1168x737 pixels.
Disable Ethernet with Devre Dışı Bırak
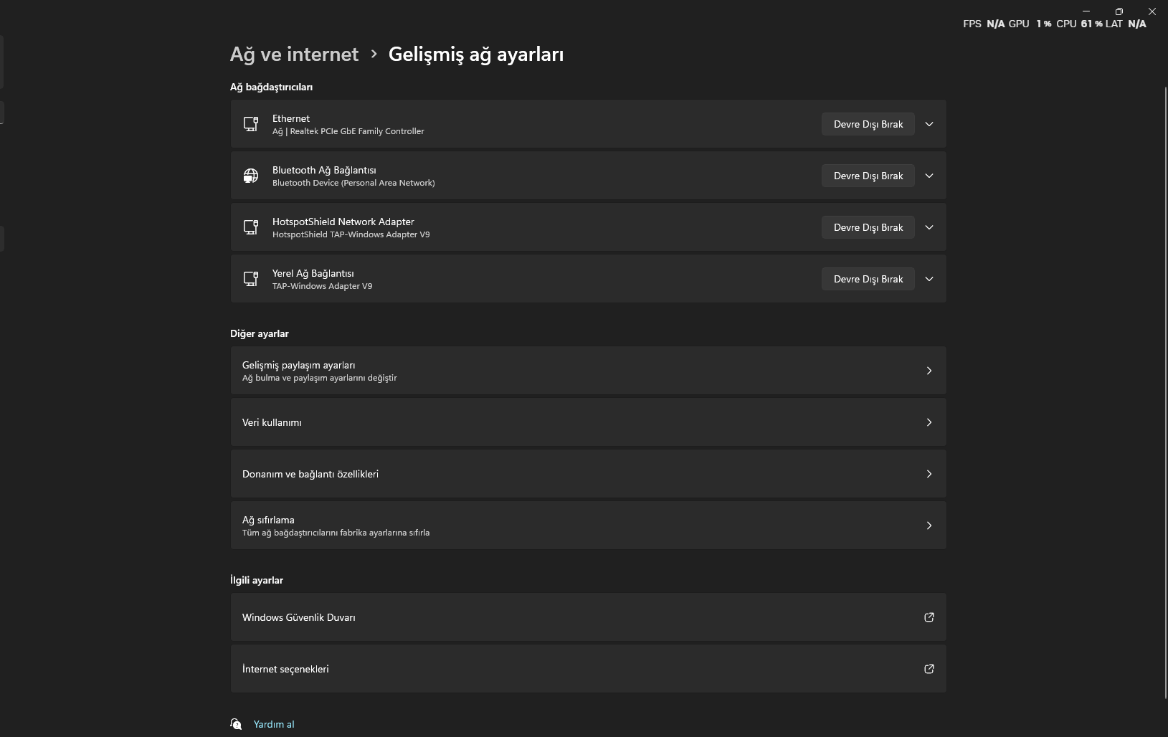pyautogui.click(x=868, y=124)
